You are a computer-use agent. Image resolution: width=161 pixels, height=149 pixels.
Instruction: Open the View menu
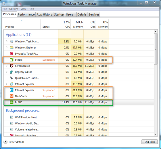(23, 9)
